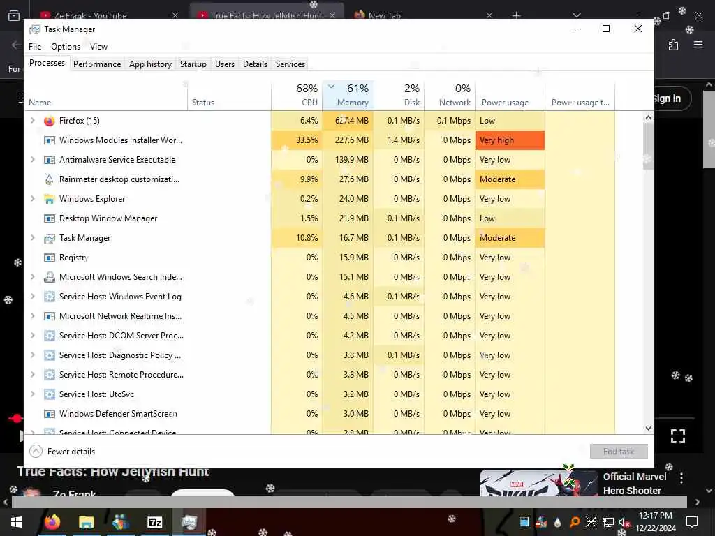Click the Service Host UtcSvc gear icon
The image size is (715, 536).
[x=50, y=395]
